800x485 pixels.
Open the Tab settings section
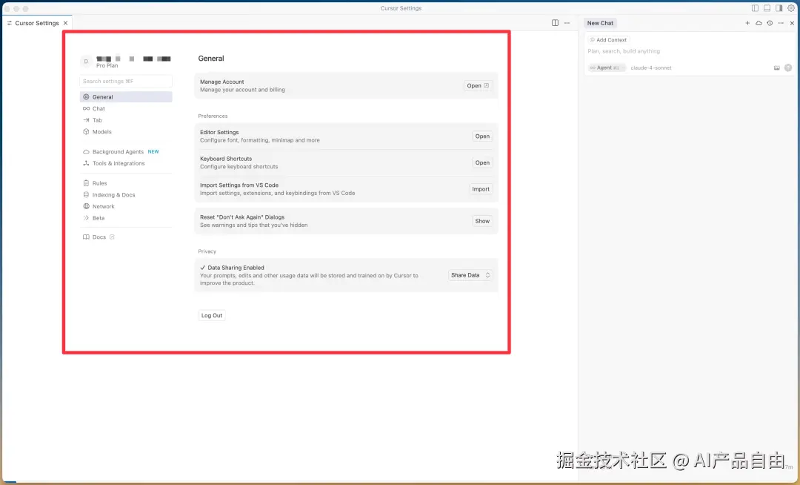click(x=126, y=120)
